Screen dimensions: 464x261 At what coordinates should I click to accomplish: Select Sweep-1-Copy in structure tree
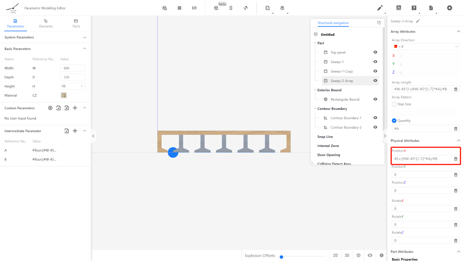342,71
